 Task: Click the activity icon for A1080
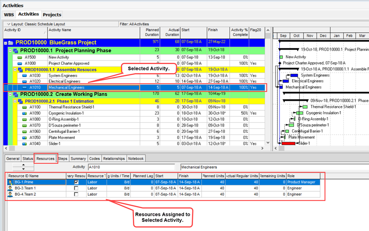(x=25, y=120)
